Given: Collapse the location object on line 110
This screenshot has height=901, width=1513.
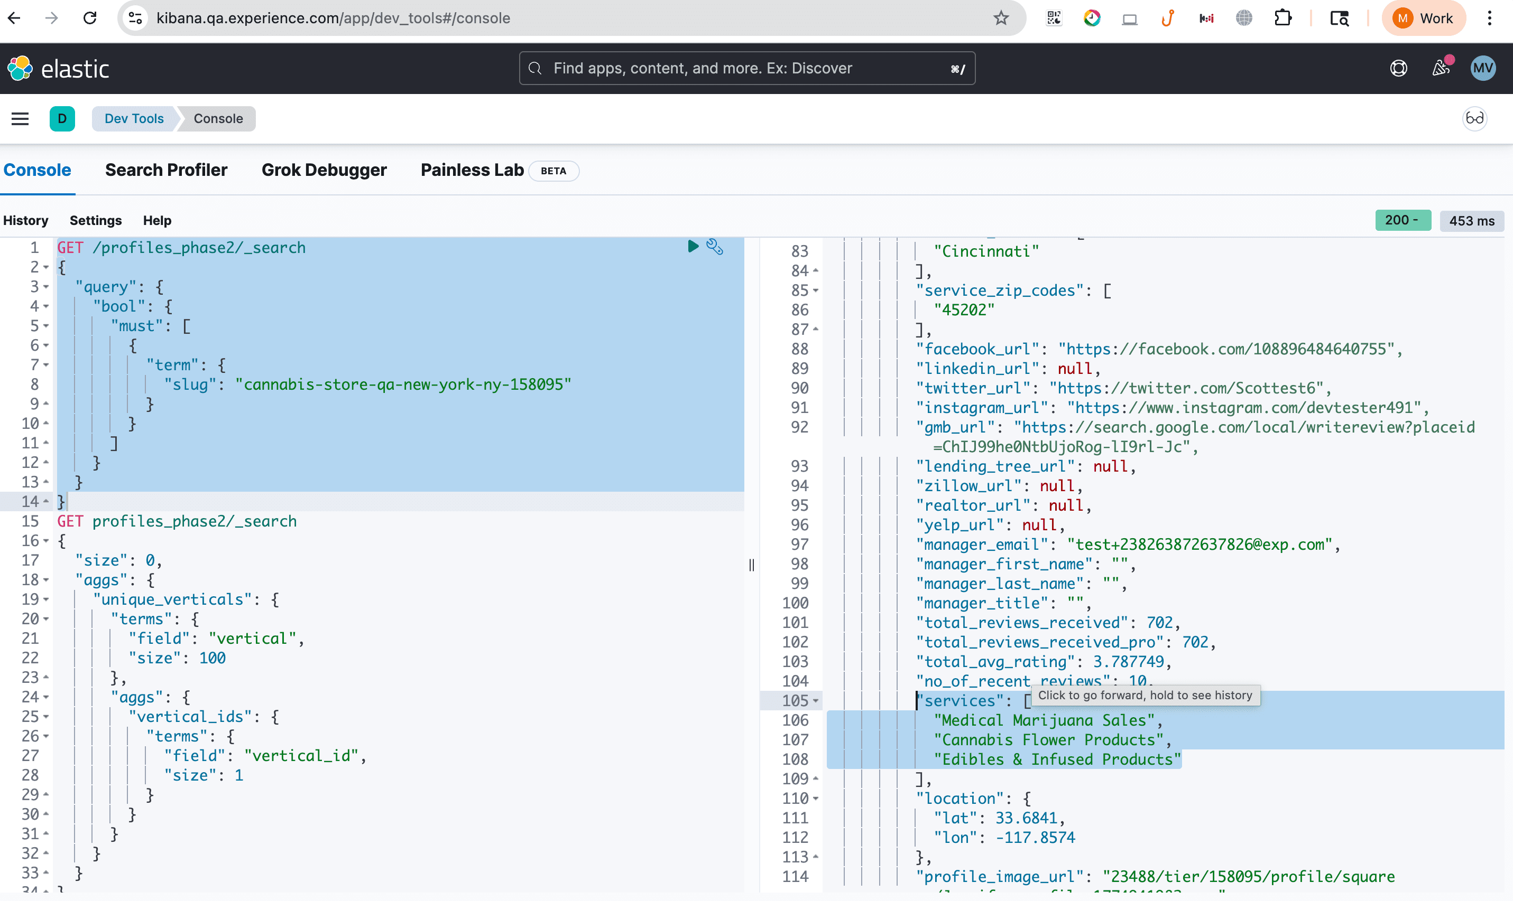Looking at the screenshot, I should click(x=815, y=799).
